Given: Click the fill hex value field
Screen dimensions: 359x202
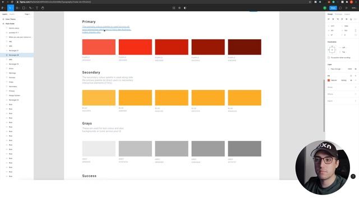Looking at the screenshot, I should 334,80.
